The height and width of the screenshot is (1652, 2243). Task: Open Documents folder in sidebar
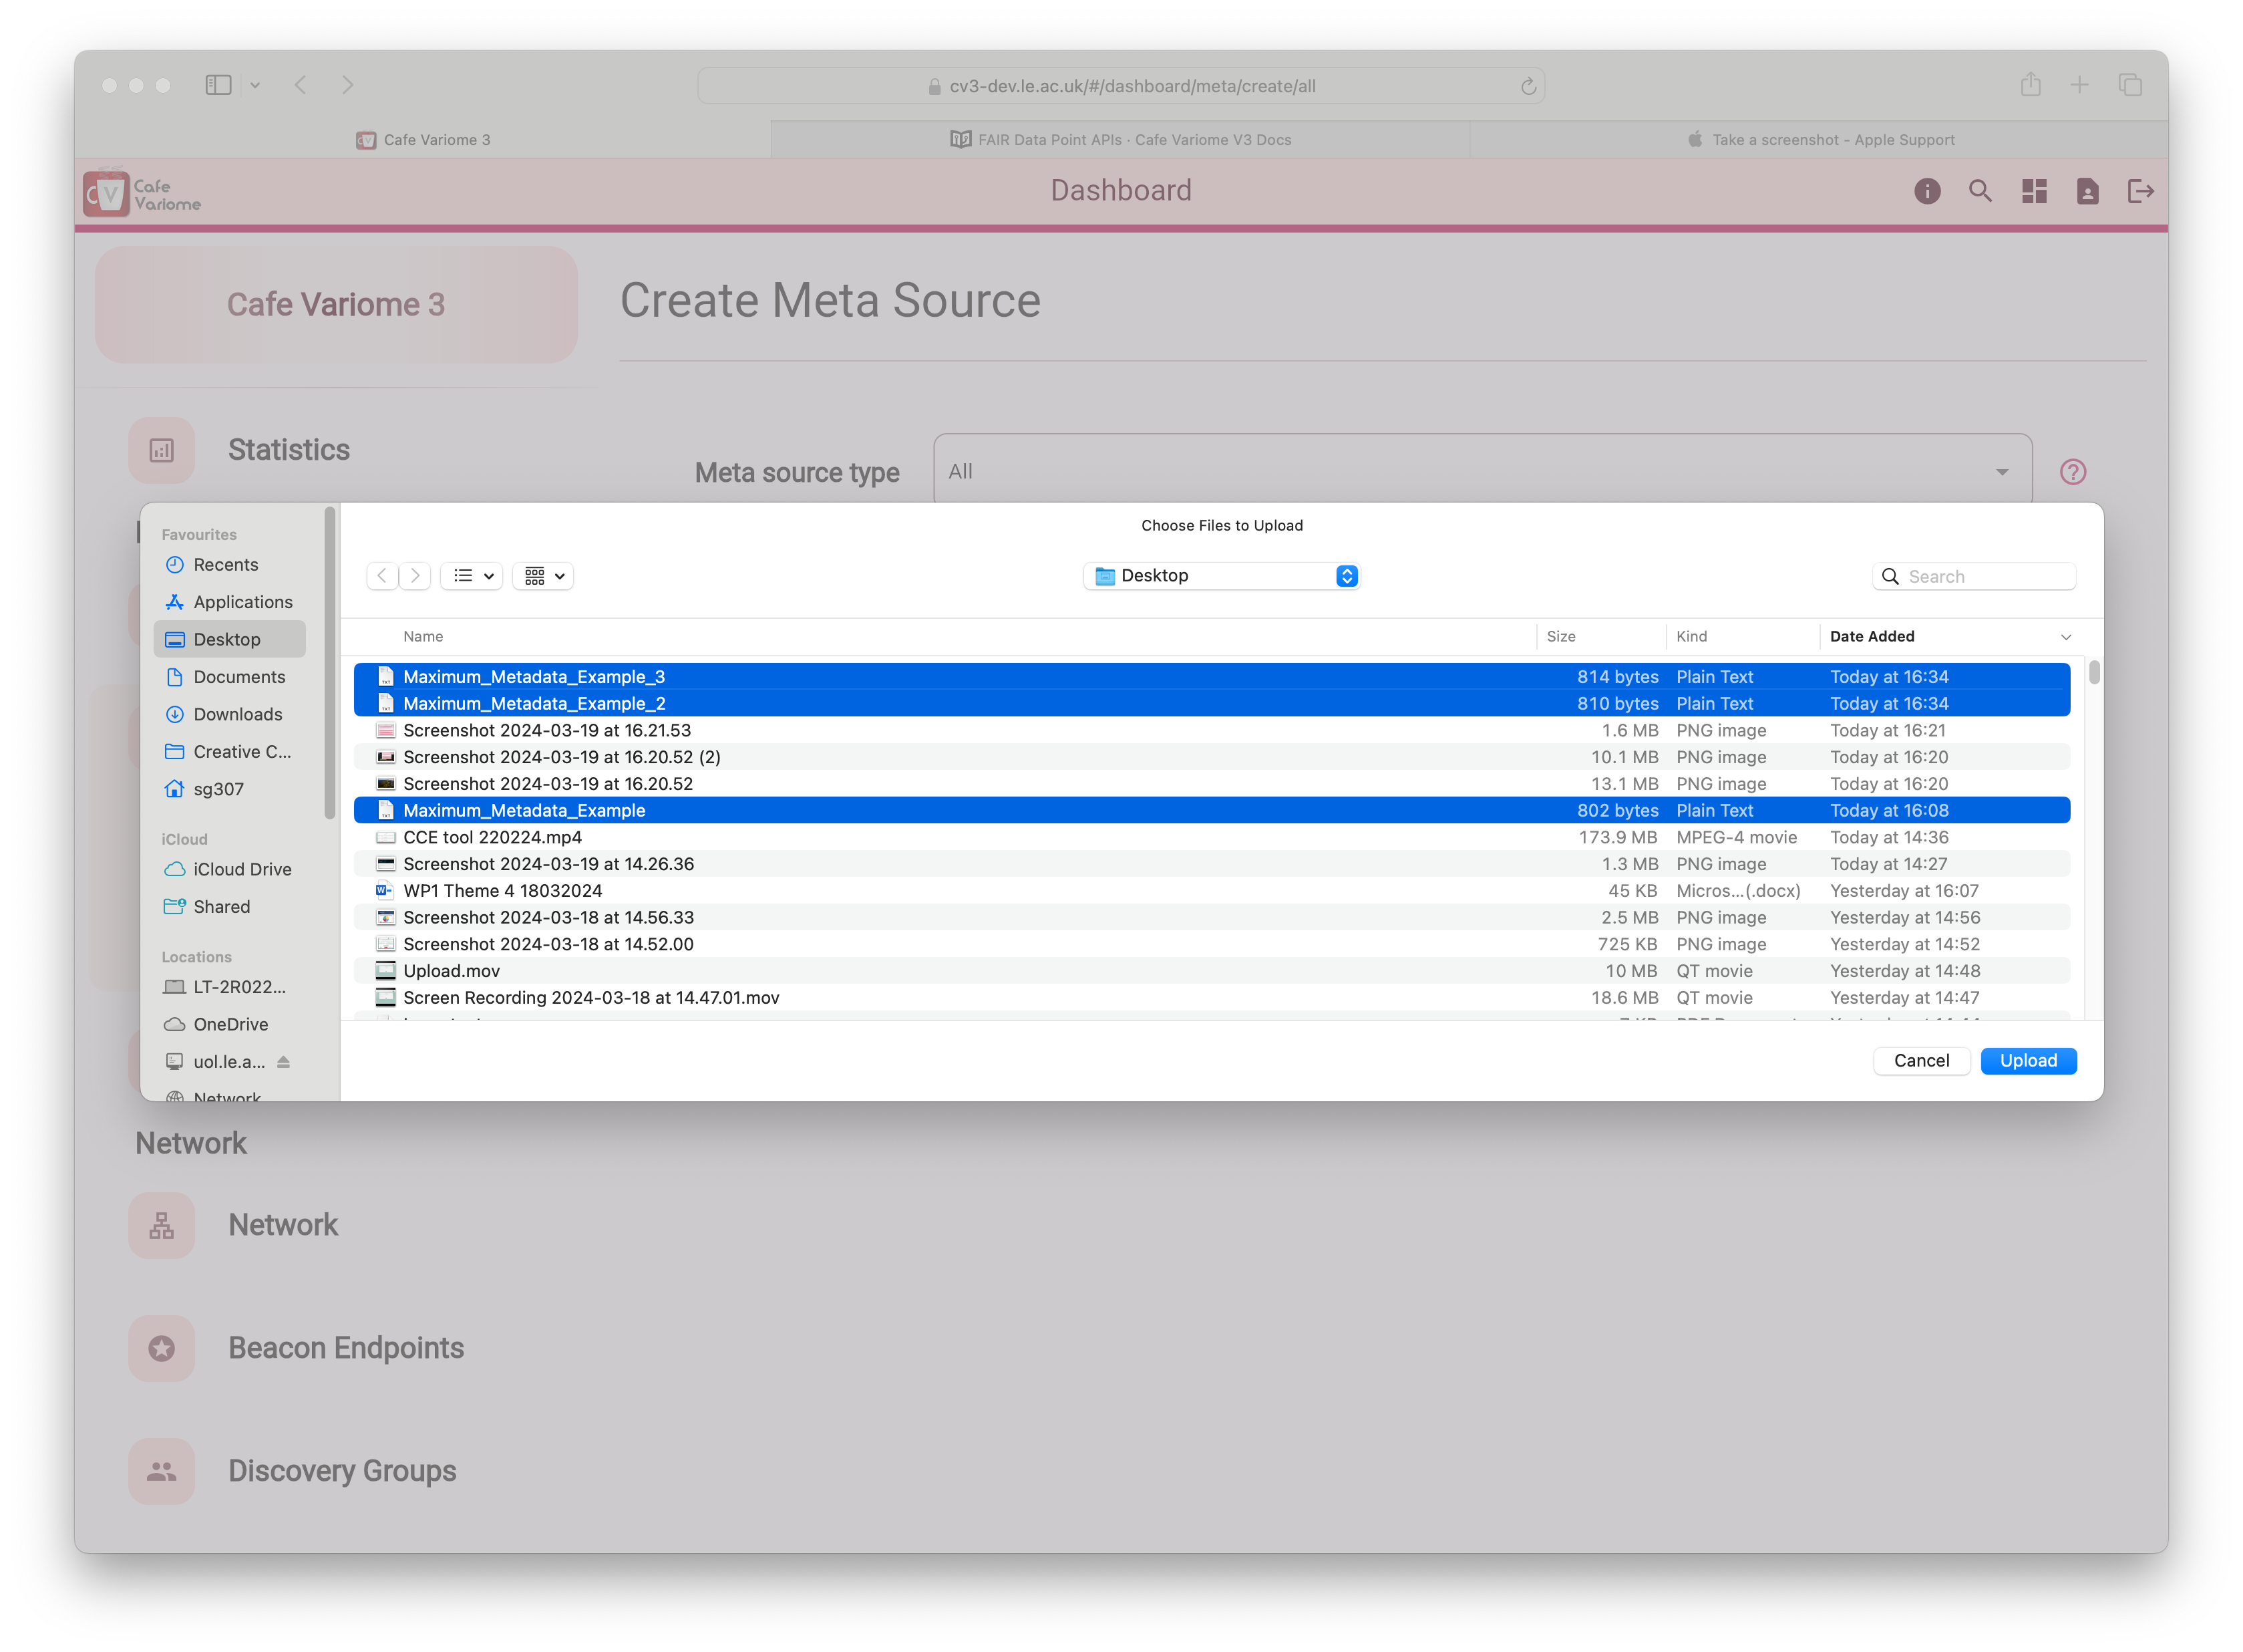coord(230,677)
